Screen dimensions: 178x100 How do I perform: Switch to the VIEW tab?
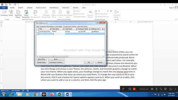[84, 8]
